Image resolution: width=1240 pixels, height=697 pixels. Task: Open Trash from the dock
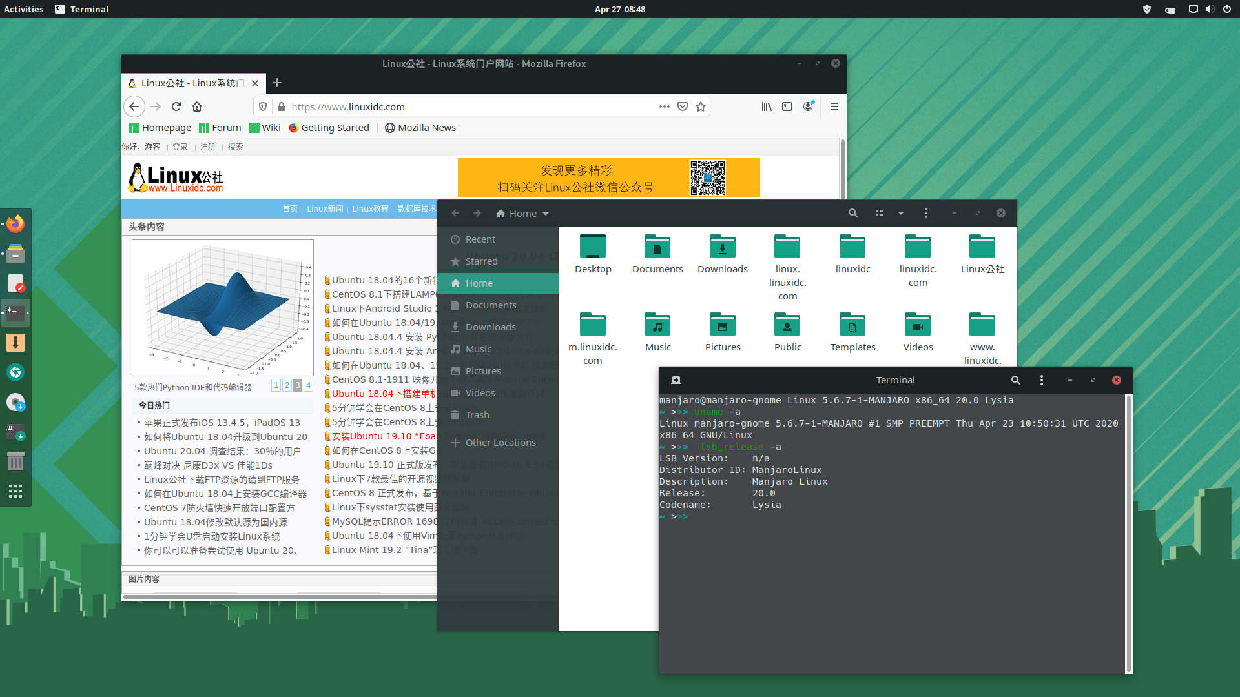tap(15, 461)
